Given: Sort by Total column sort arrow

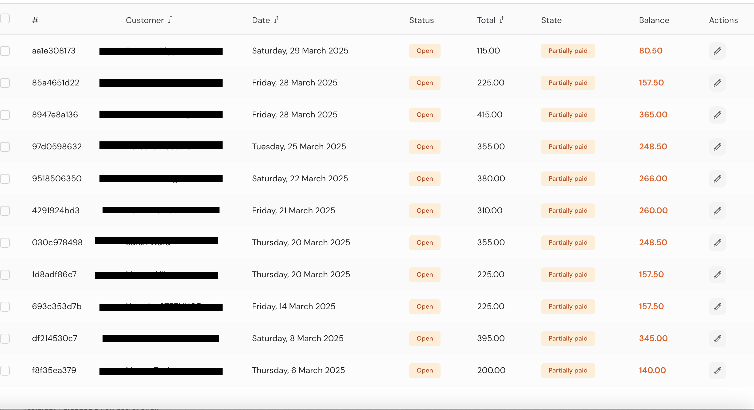Looking at the screenshot, I should 502,20.
